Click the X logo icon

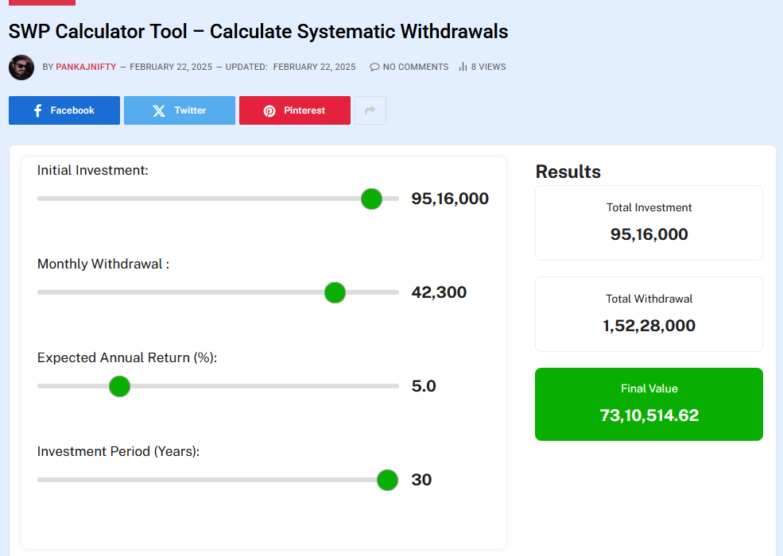coord(159,110)
